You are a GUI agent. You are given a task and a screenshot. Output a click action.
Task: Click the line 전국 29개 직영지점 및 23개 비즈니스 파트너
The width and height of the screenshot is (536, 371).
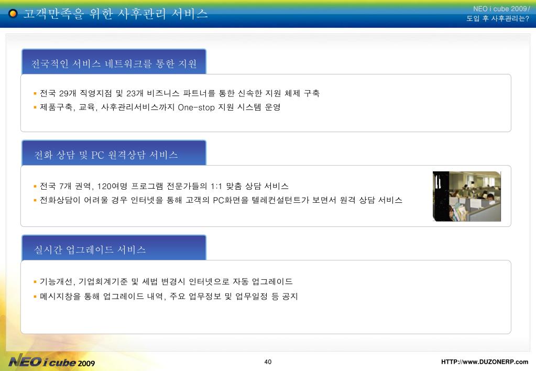(180, 93)
